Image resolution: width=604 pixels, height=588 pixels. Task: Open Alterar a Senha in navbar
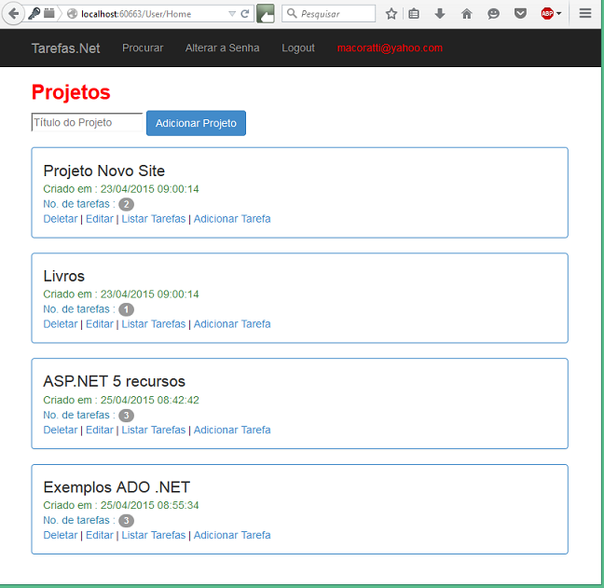pos(222,48)
